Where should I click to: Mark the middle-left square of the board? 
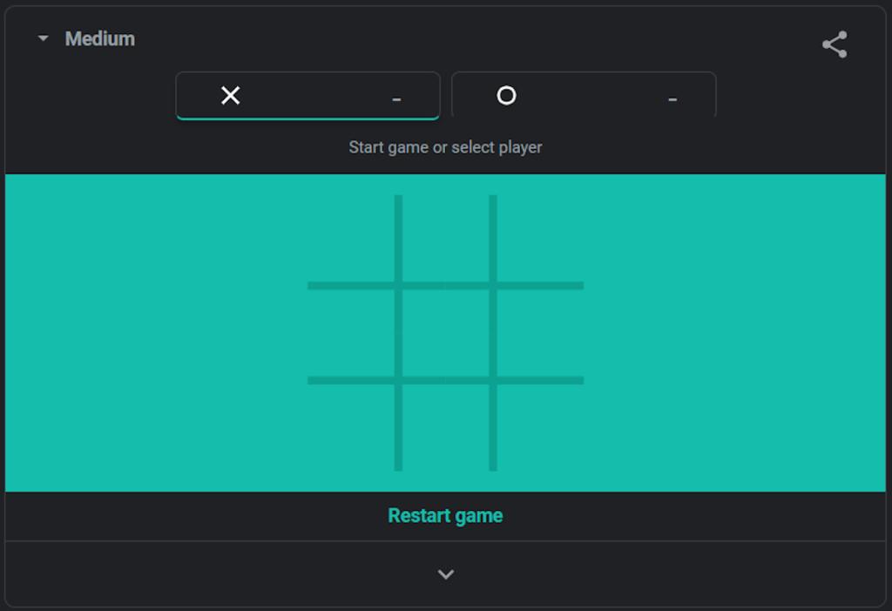[x=351, y=333]
